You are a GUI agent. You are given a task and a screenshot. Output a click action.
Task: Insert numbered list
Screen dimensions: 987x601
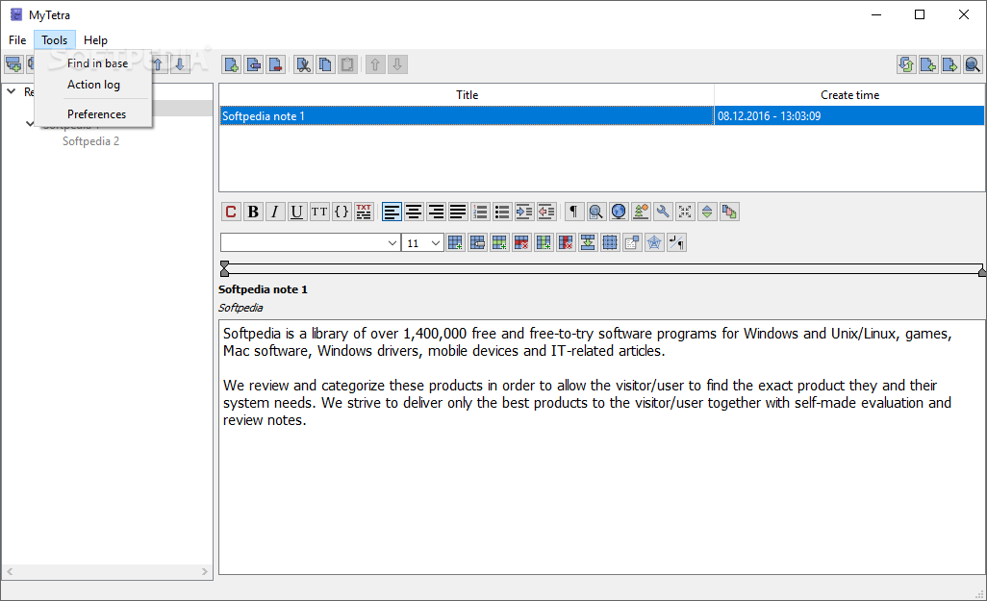tap(480, 212)
